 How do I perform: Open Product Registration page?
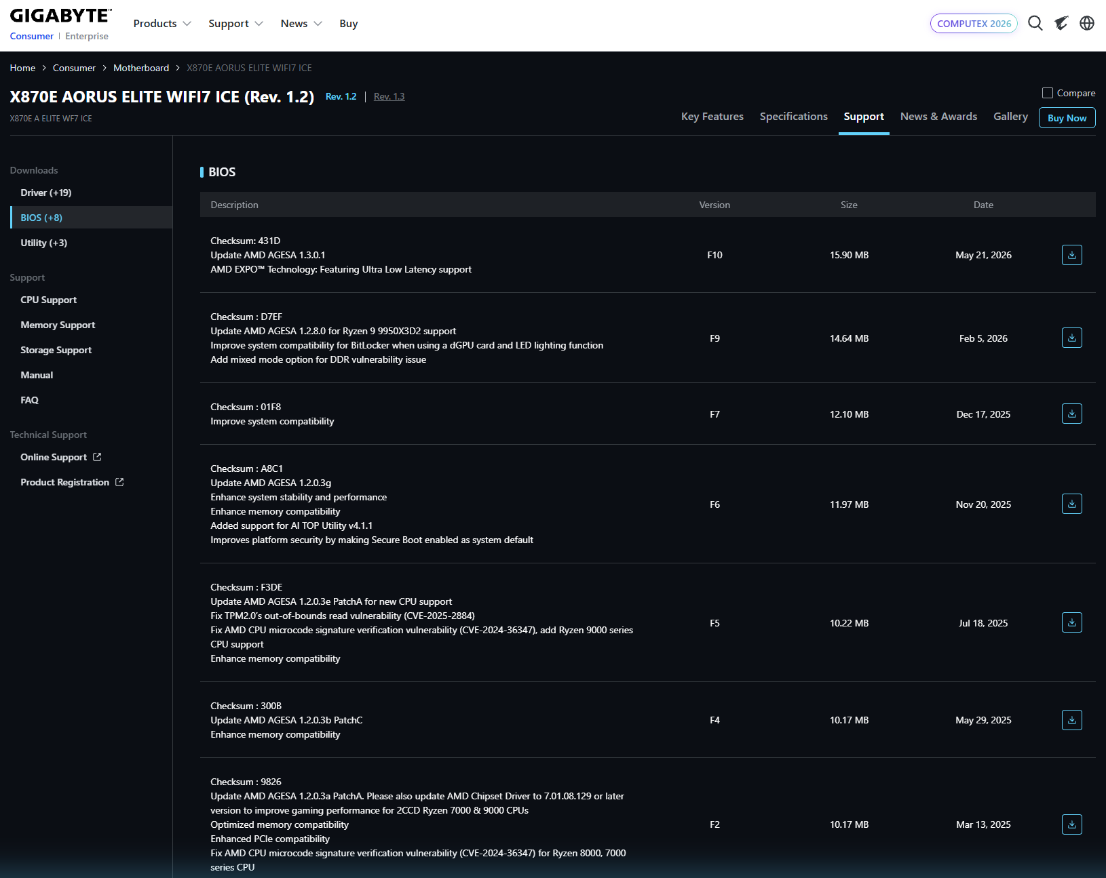pos(64,482)
